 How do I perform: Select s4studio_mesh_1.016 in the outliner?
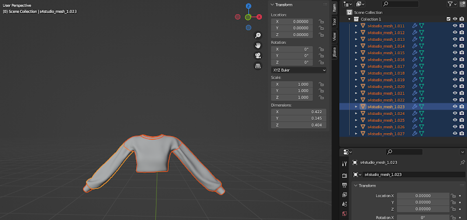click(x=386, y=60)
